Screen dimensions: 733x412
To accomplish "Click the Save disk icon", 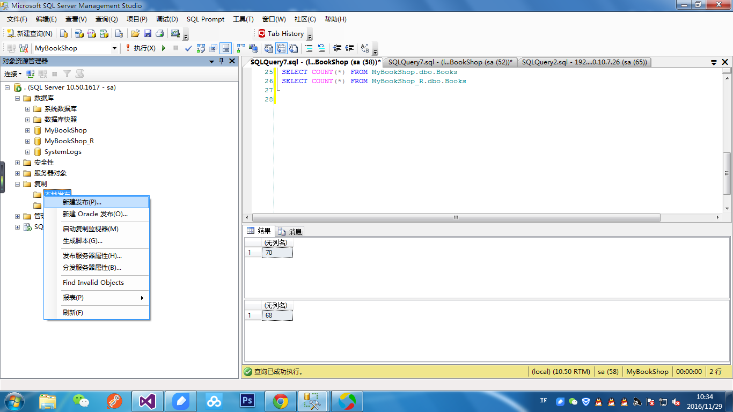I will (148, 34).
